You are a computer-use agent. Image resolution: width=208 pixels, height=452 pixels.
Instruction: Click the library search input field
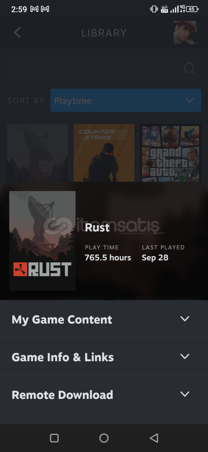[x=104, y=68]
